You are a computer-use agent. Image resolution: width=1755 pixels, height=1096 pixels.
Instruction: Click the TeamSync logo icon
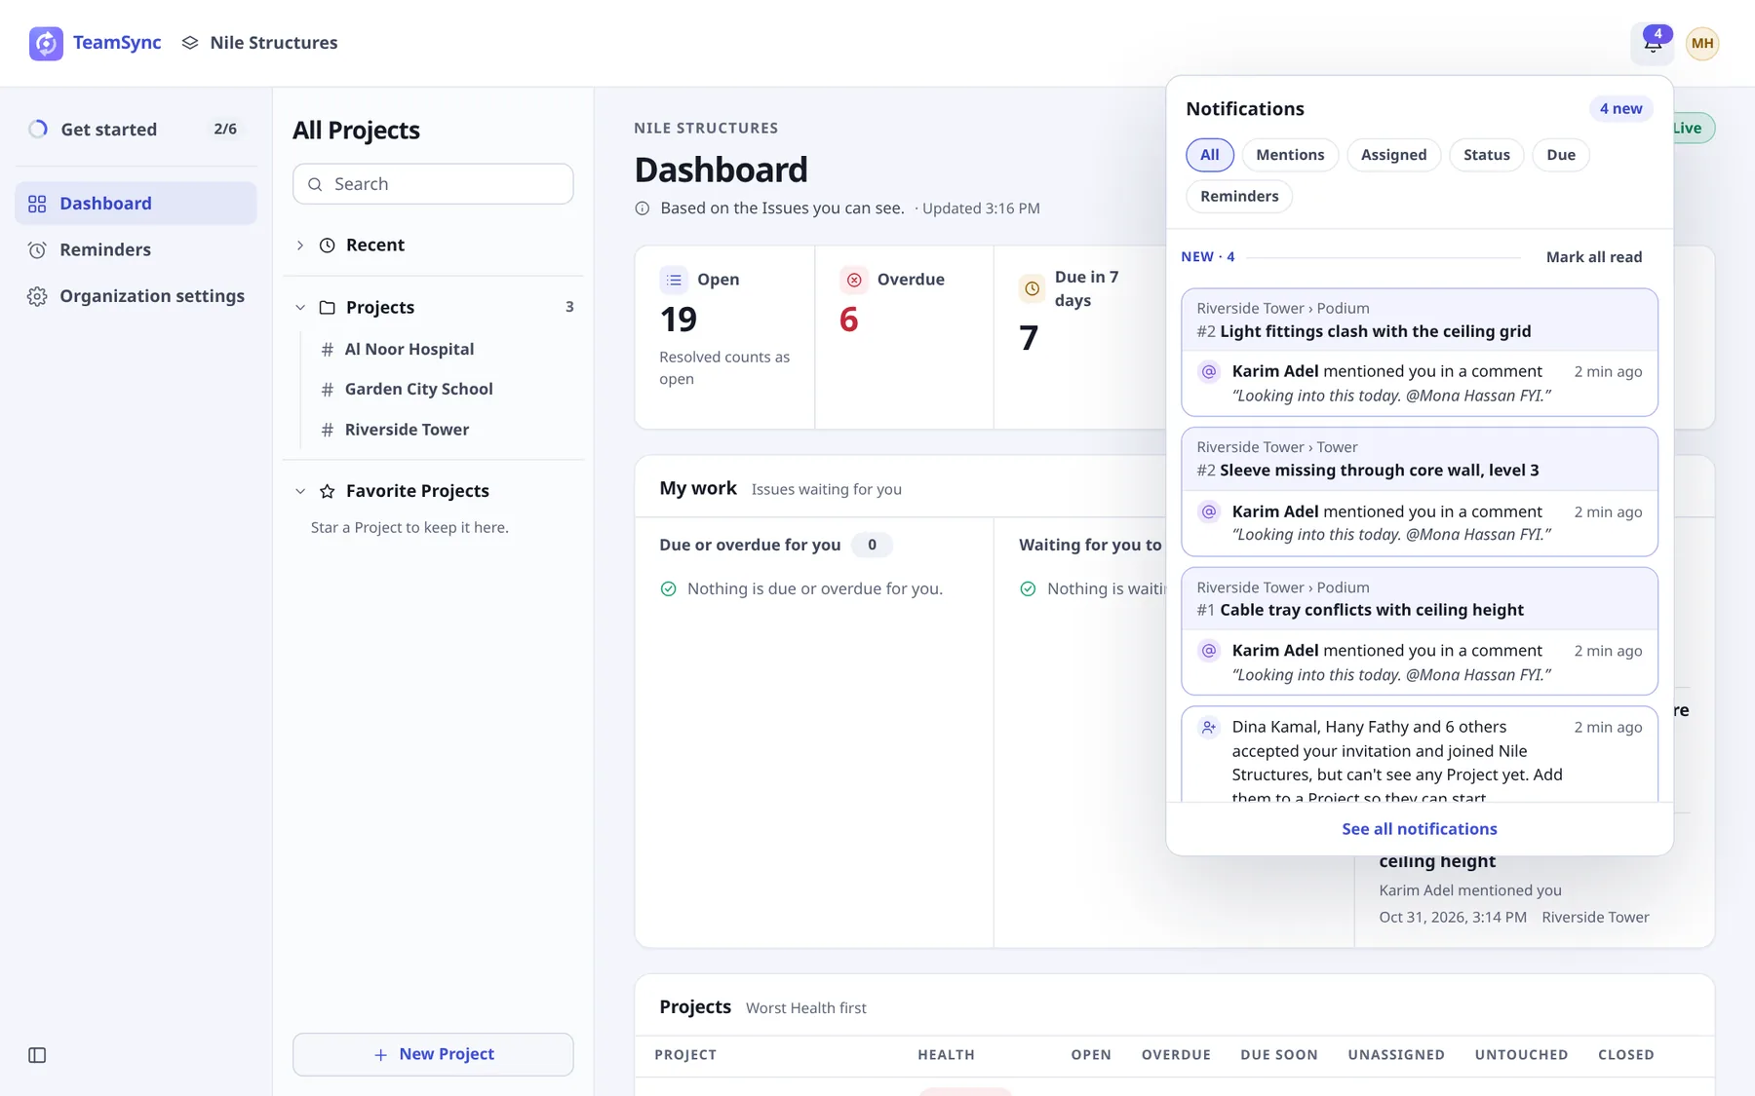click(x=46, y=43)
